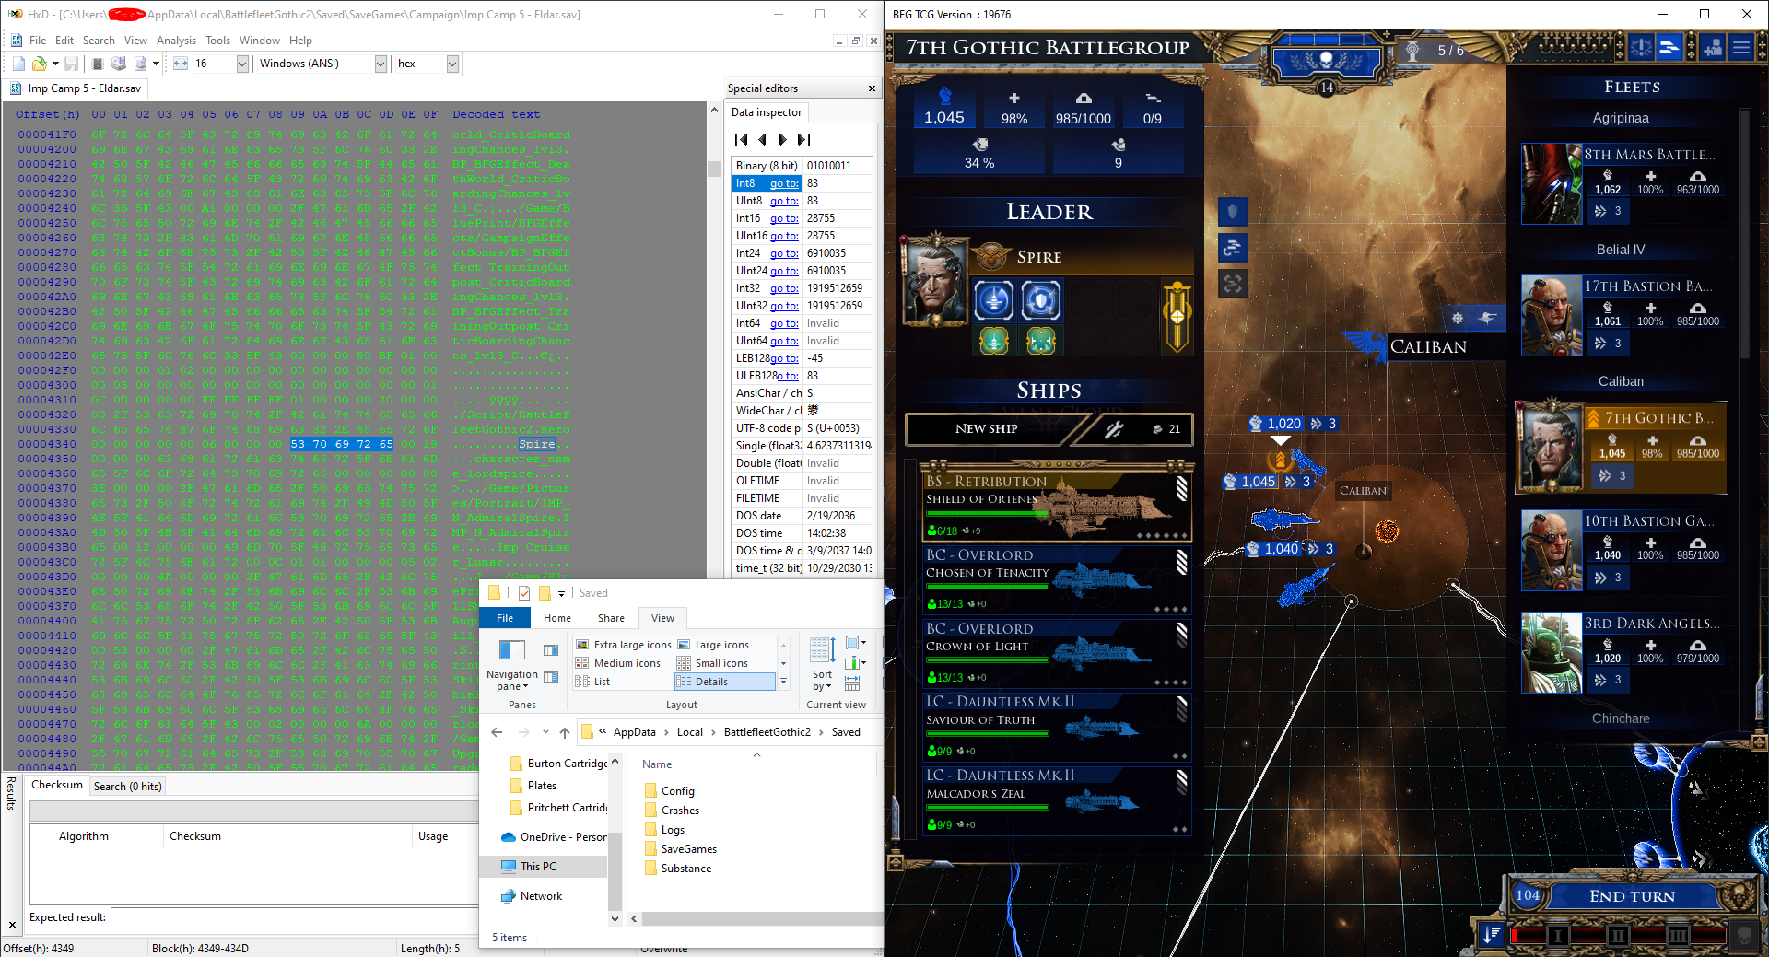The height and width of the screenshot is (957, 1769).
Task: Open the bytes per row dropdown
Action: tap(242, 64)
